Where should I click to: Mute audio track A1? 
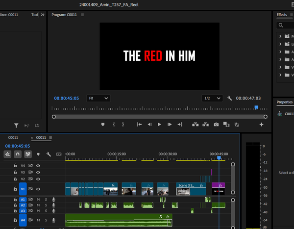point(38,200)
